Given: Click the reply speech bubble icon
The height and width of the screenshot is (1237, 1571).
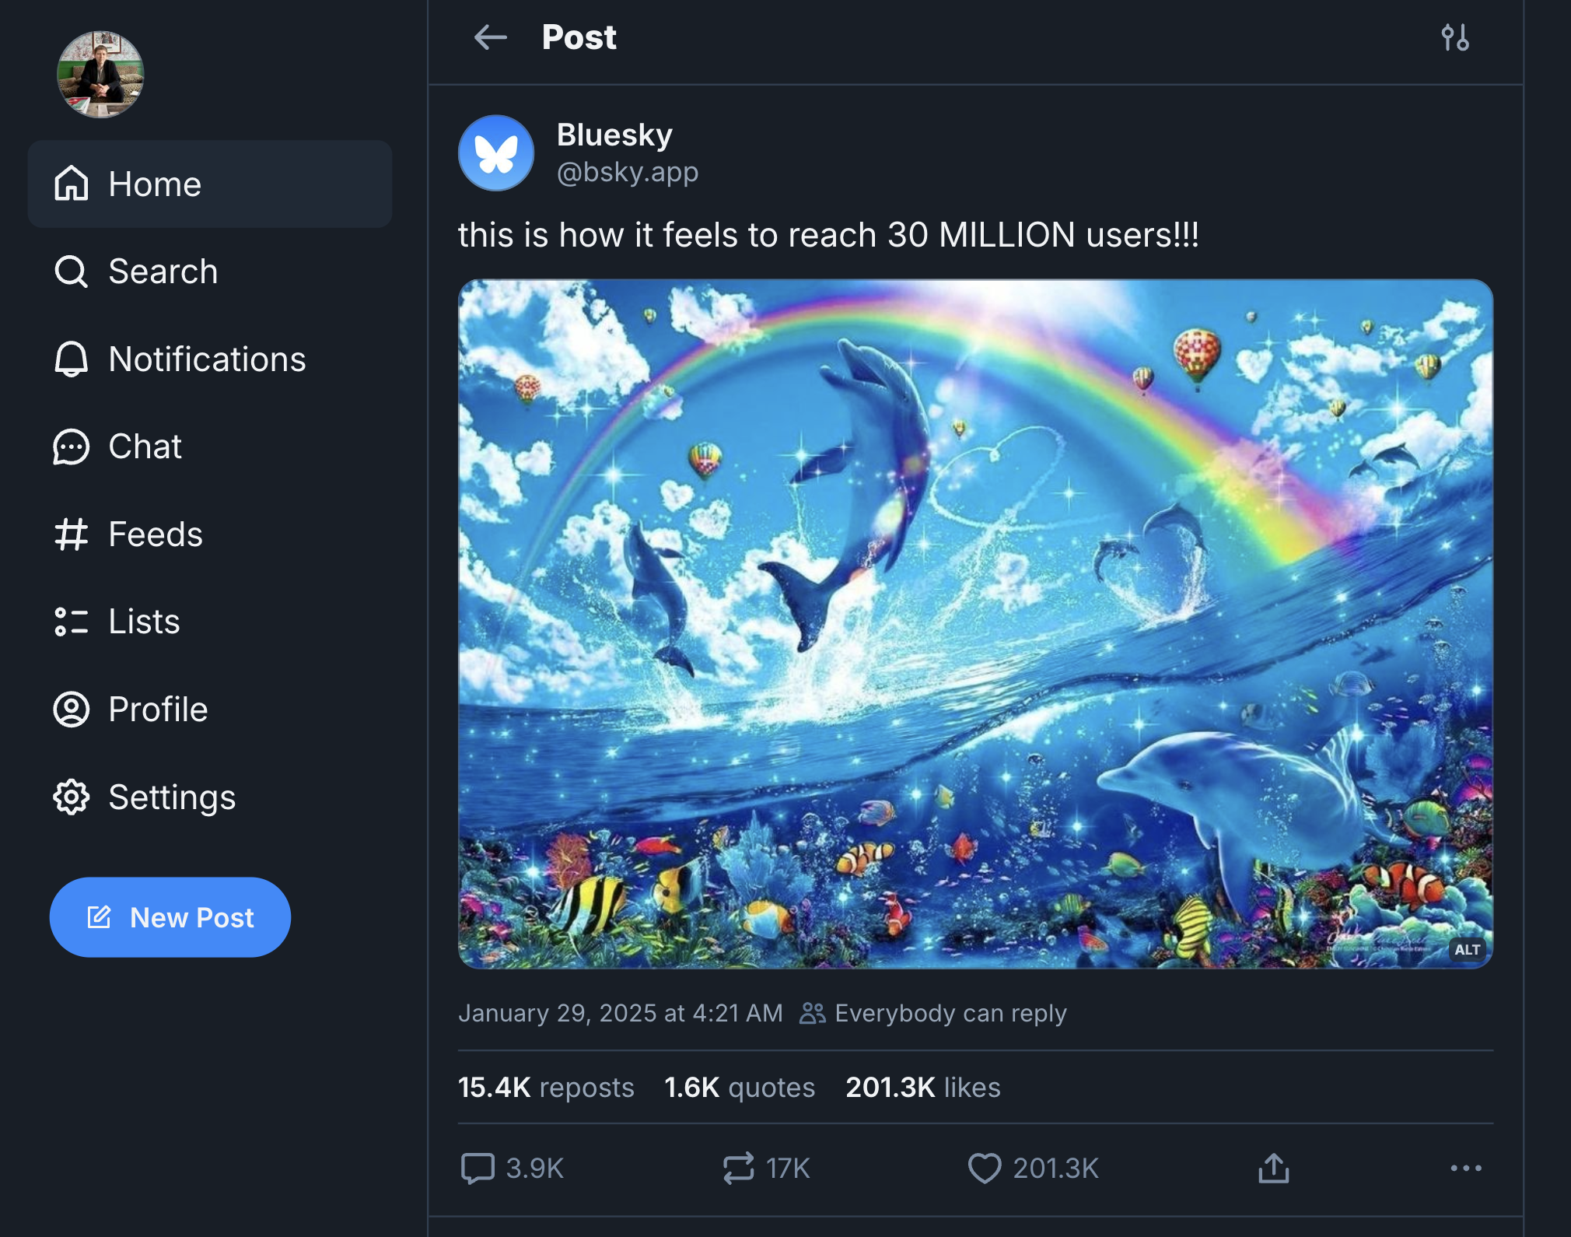Looking at the screenshot, I should [478, 1168].
